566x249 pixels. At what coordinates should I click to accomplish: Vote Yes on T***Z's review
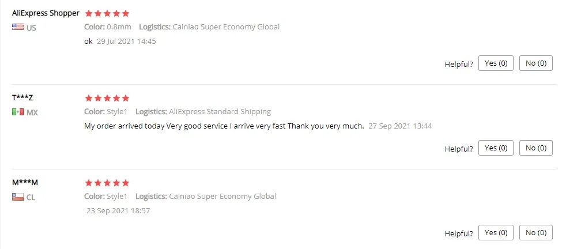(x=496, y=148)
